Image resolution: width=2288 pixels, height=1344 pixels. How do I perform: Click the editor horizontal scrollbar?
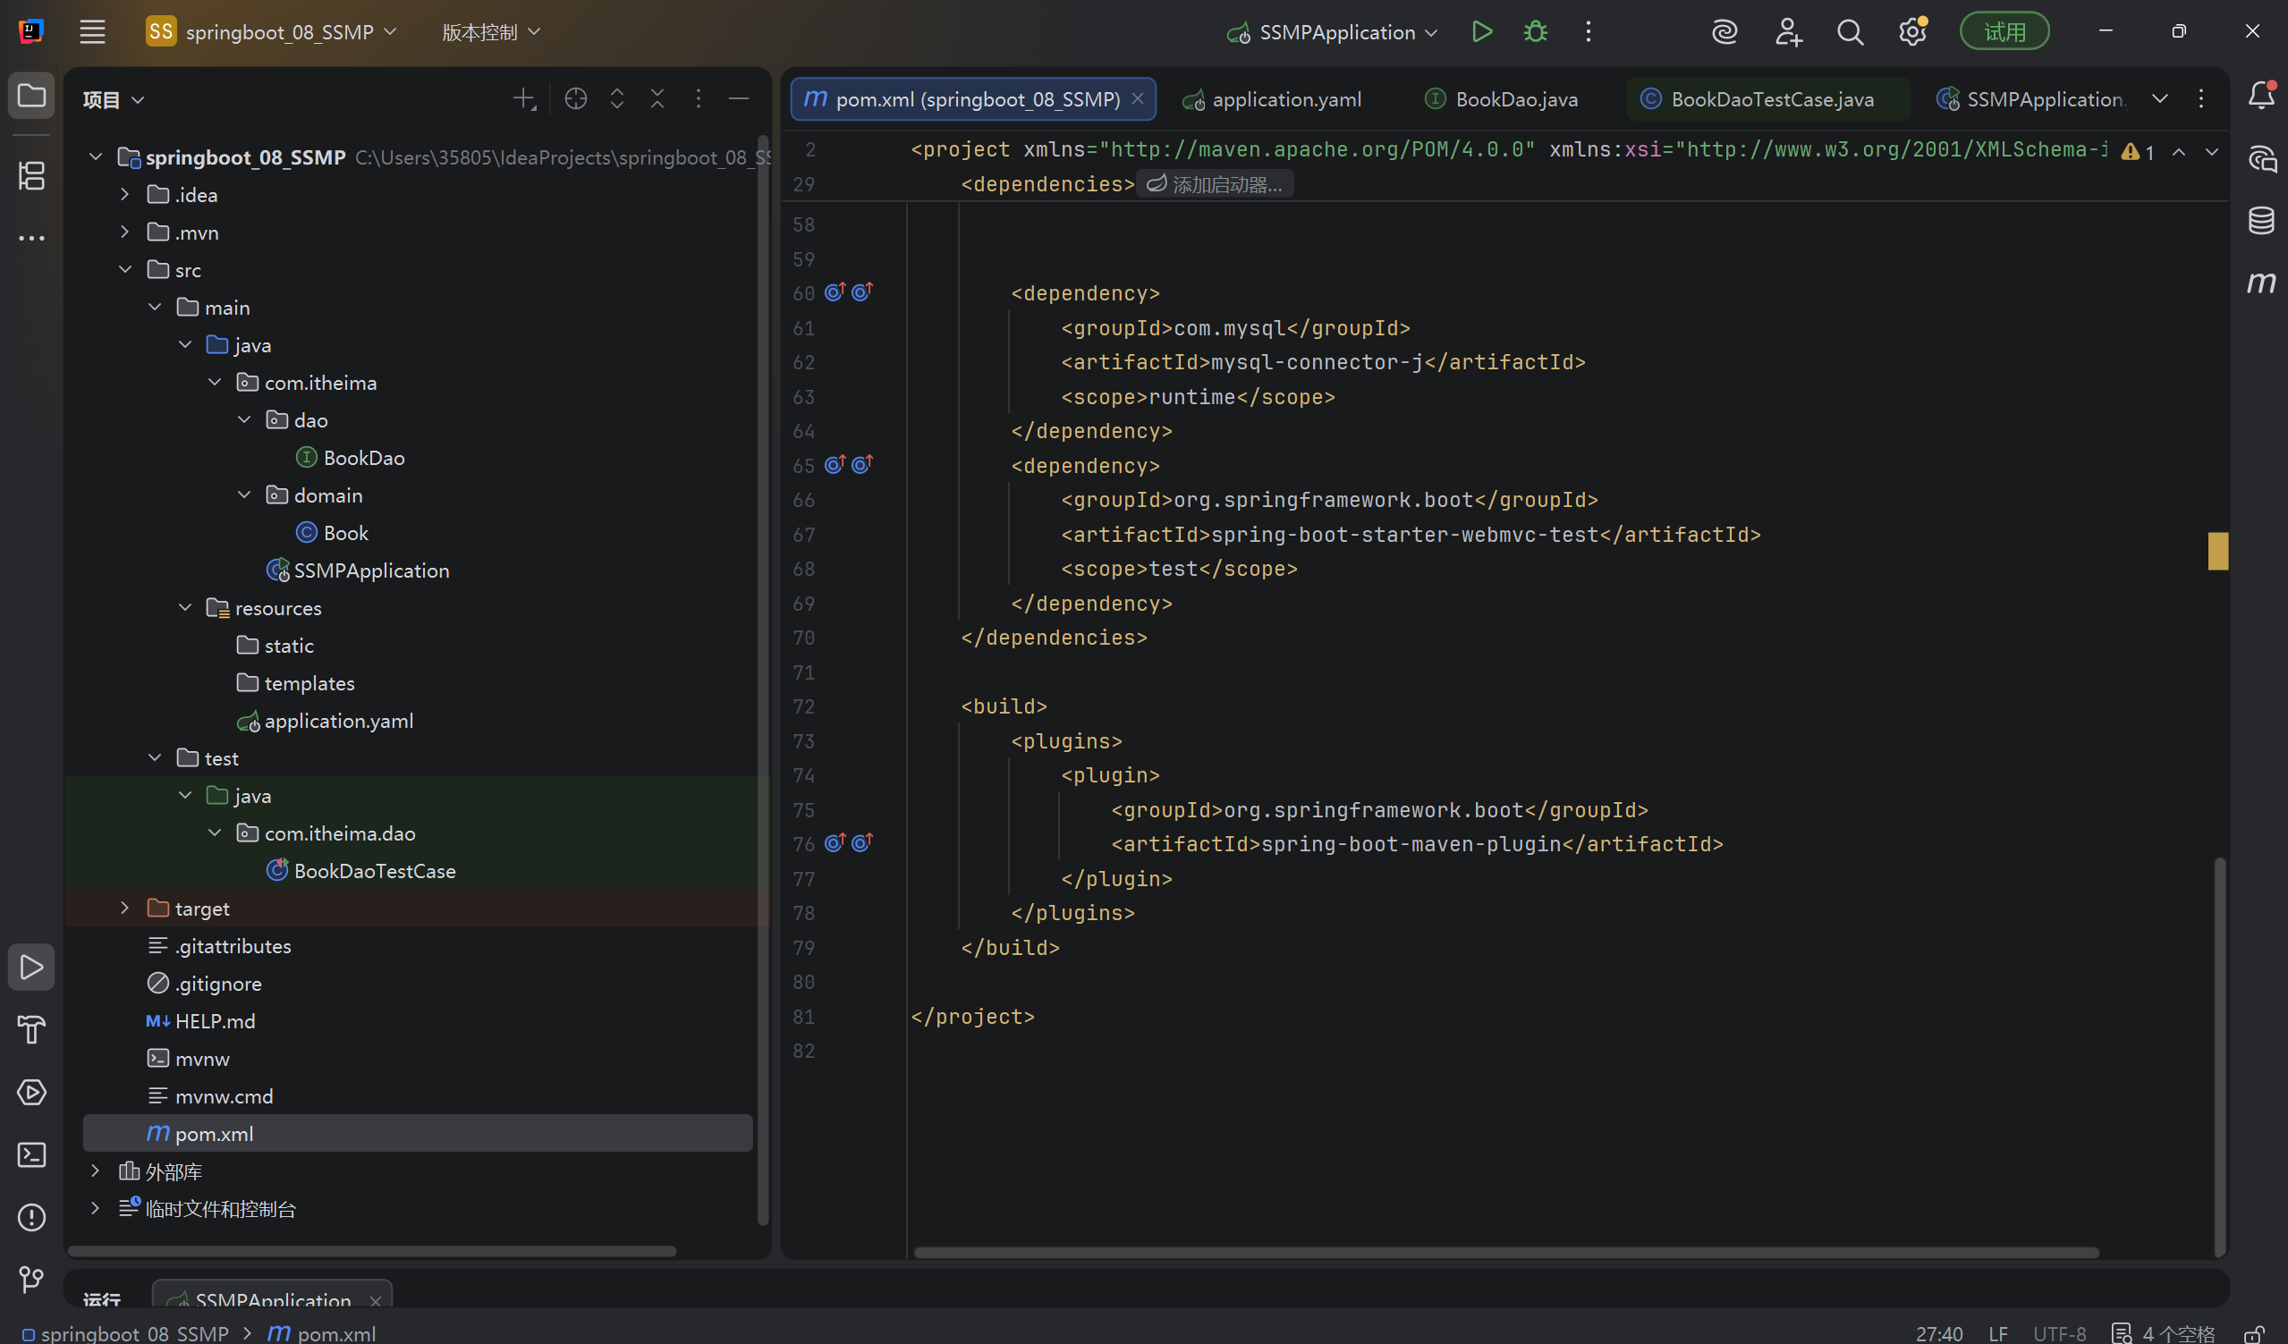click(x=1505, y=1252)
